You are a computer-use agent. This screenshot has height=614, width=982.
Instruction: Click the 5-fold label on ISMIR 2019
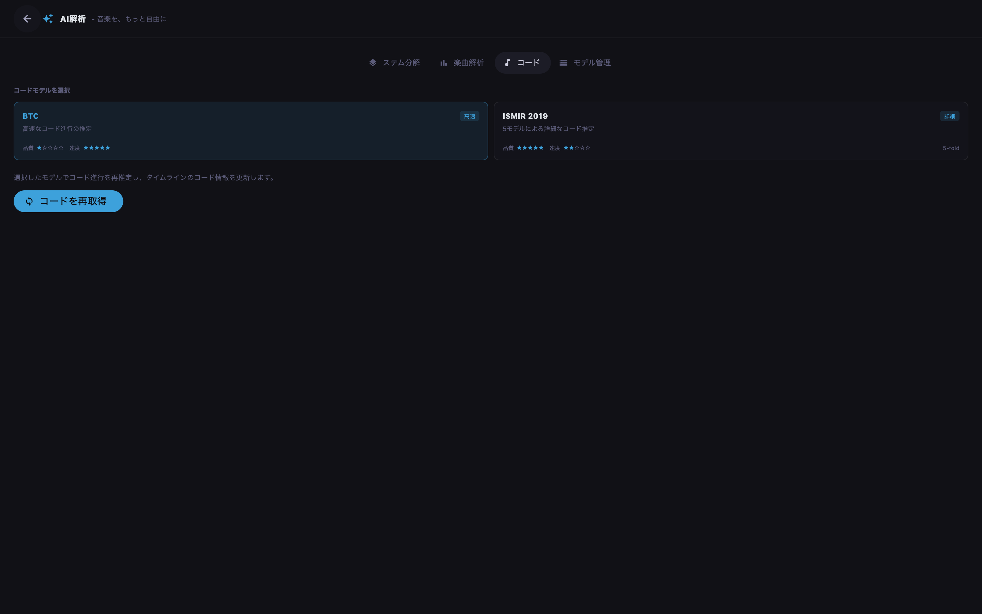click(951, 148)
